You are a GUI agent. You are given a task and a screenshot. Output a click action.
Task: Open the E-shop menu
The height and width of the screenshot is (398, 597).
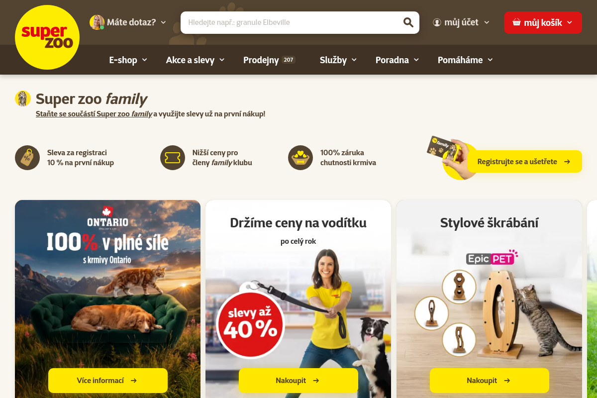(128, 60)
